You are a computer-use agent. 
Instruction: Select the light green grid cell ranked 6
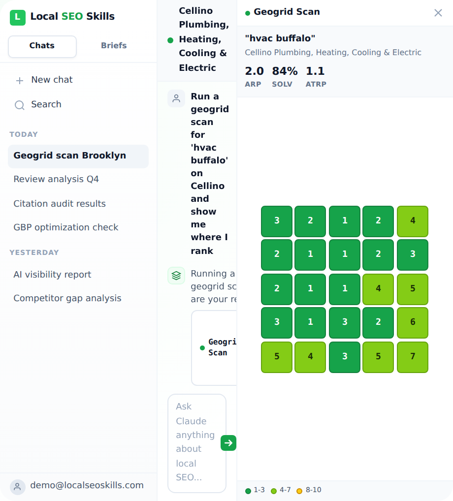pos(413,322)
